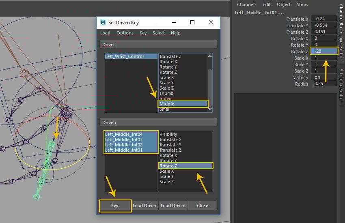This screenshot has width=345, height=223.
Task: Open the Key menu in the dialog
Action: click(143, 33)
